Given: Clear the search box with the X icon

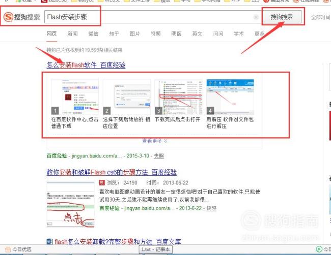Looking at the screenshot, I should point(256,17).
